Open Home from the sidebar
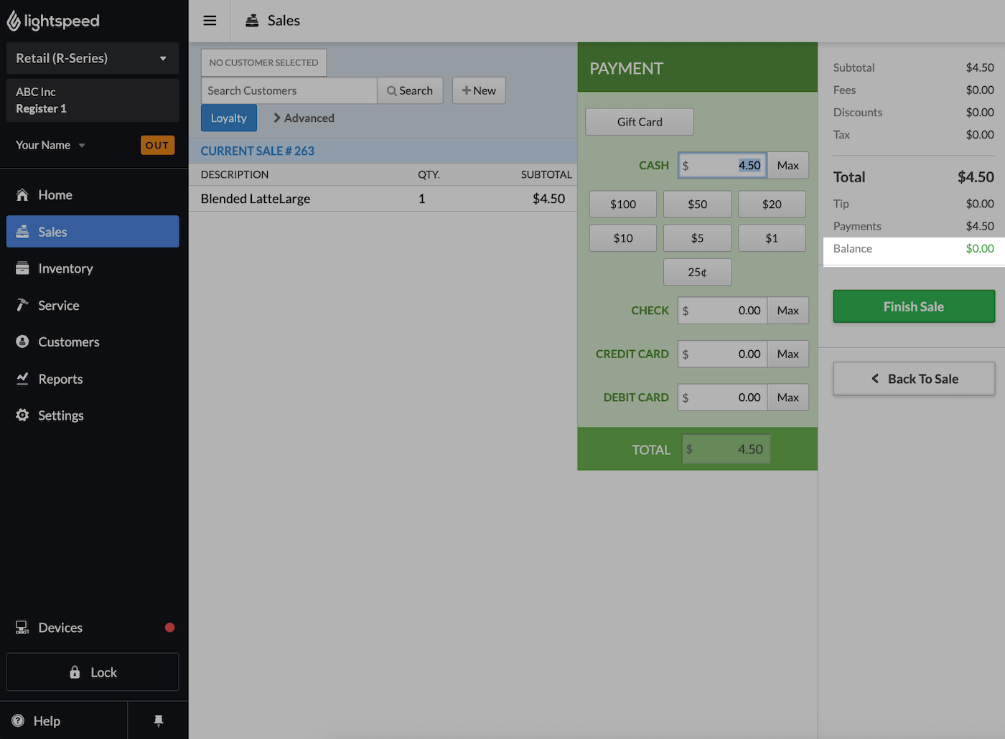The height and width of the screenshot is (739, 1005). tap(55, 195)
